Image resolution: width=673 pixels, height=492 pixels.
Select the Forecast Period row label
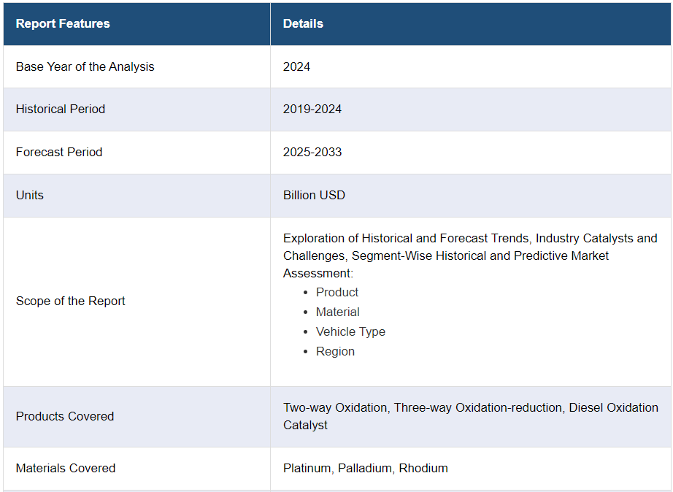[x=59, y=152]
